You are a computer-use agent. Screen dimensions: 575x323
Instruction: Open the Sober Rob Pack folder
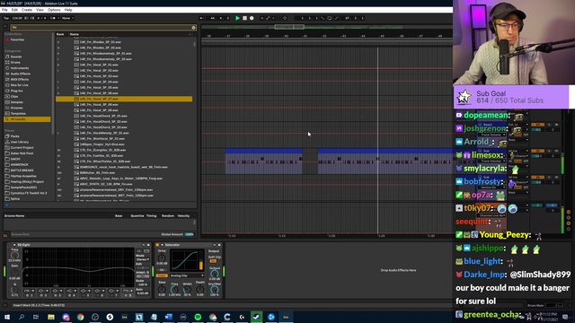(22, 153)
